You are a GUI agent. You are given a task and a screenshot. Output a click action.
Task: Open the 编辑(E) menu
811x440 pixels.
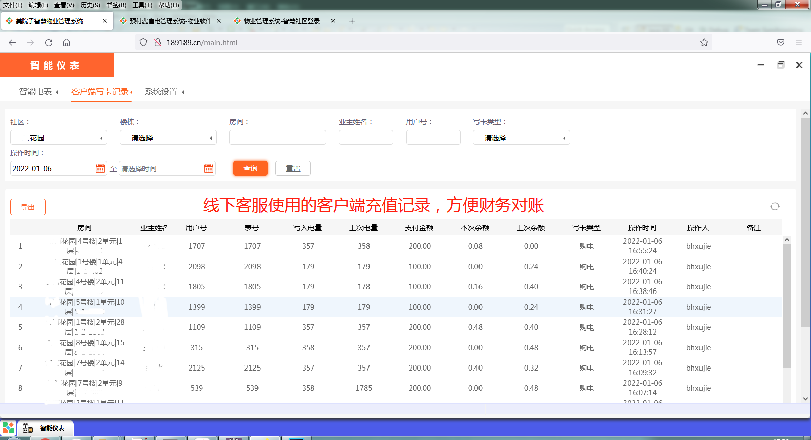[x=38, y=5]
